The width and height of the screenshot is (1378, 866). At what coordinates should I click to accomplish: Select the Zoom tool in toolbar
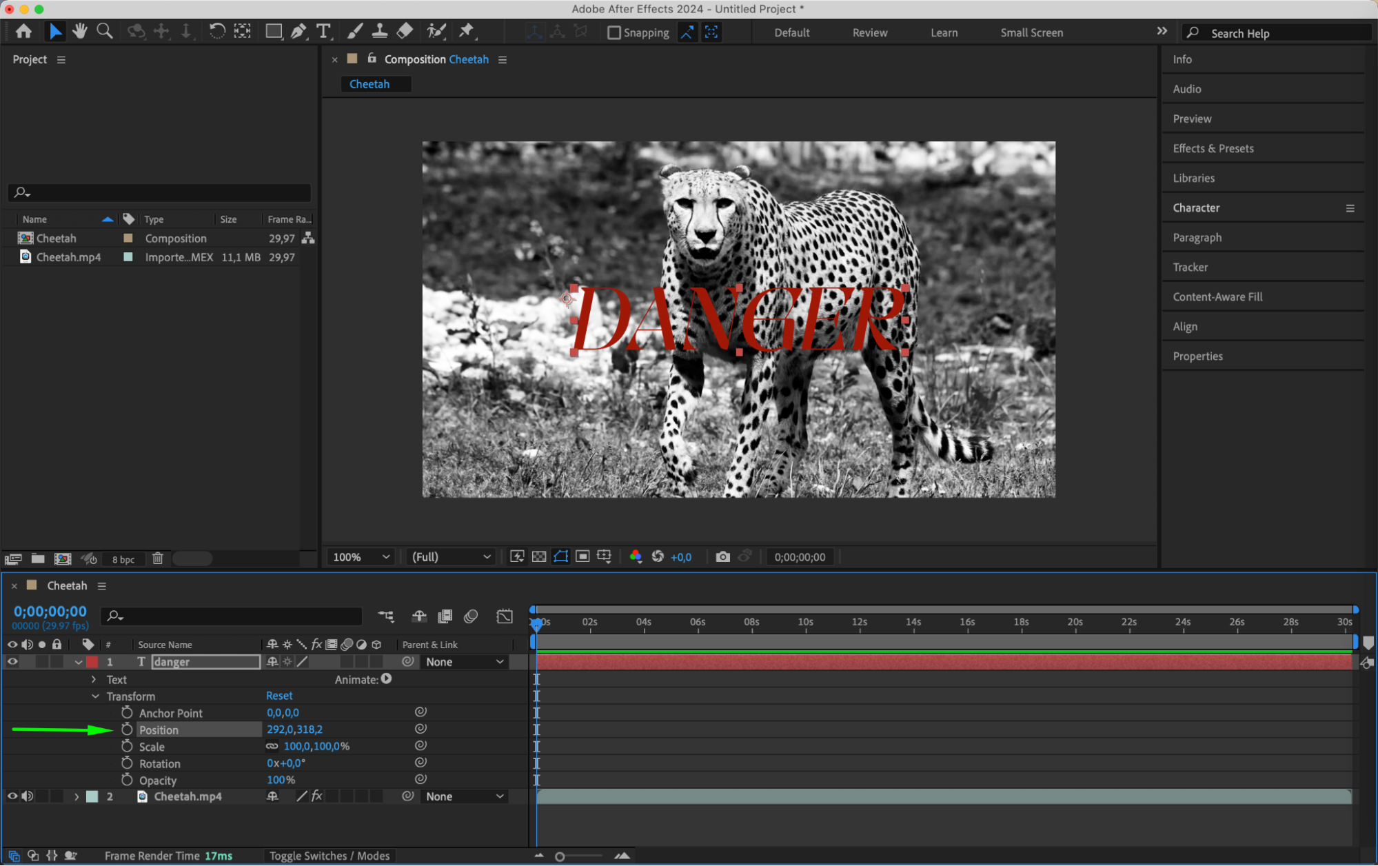point(105,31)
